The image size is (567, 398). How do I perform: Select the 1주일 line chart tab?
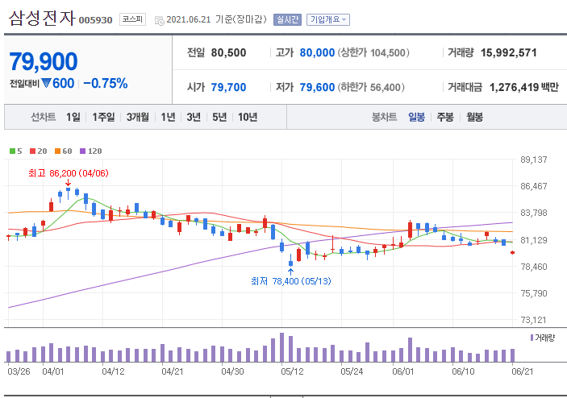[103, 117]
